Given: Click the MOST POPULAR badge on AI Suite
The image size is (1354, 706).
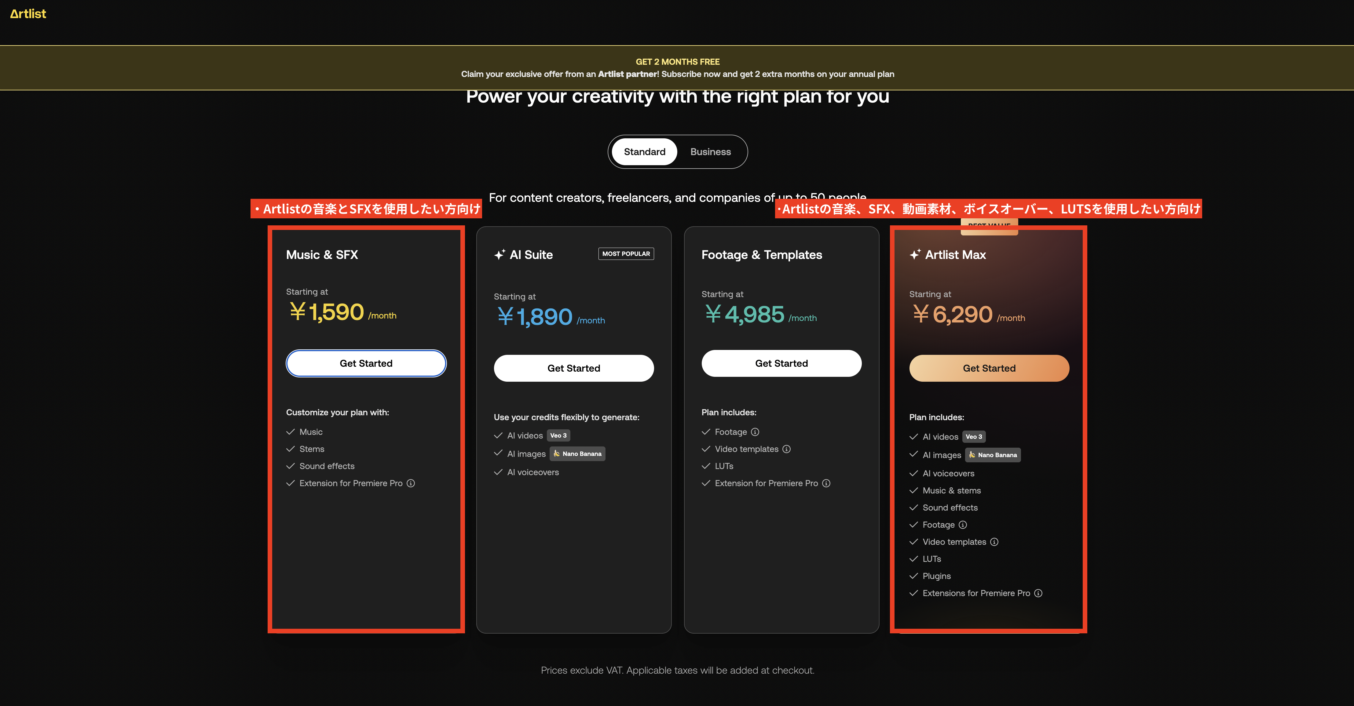Looking at the screenshot, I should [626, 254].
